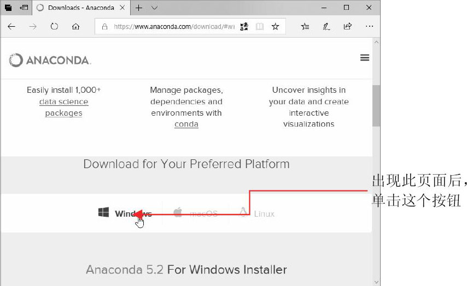
Task: Expand the tab previews chevron
Action: point(154,8)
